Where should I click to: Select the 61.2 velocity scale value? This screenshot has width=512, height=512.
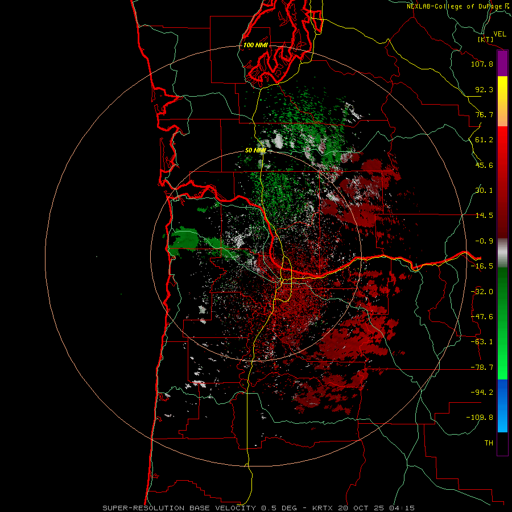(484, 140)
